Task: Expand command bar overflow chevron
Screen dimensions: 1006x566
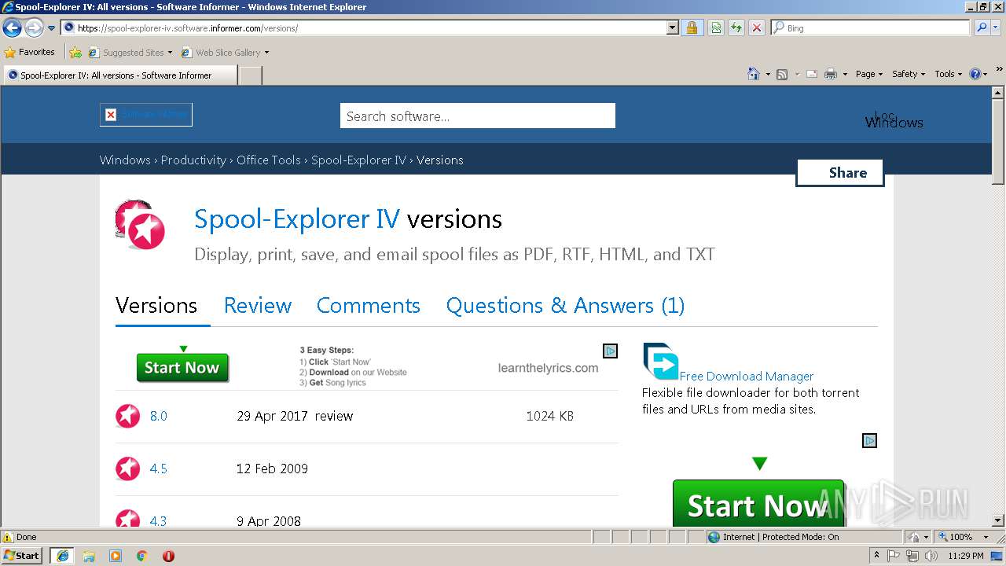Action: point(999,70)
